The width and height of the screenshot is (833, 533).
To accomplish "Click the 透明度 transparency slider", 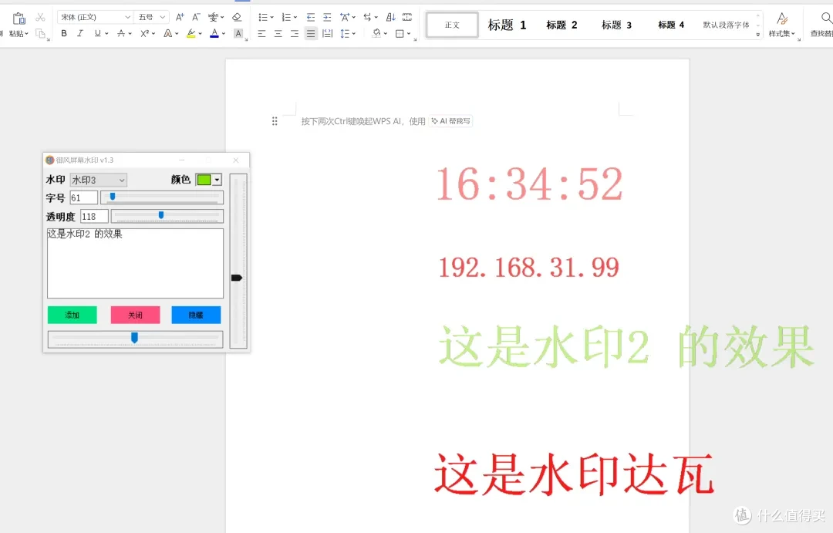I will 167,216.
